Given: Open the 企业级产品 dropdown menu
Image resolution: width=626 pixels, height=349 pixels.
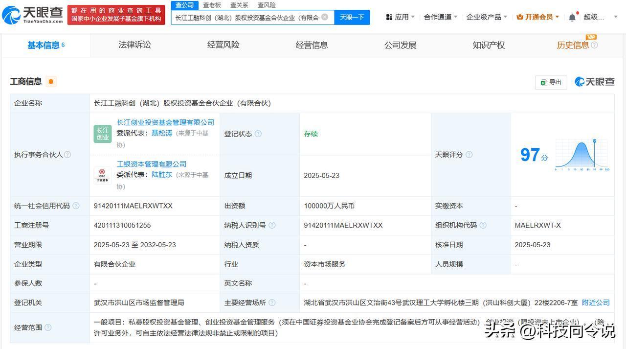Looking at the screenshot, I should pyautogui.click(x=487, y=17).
